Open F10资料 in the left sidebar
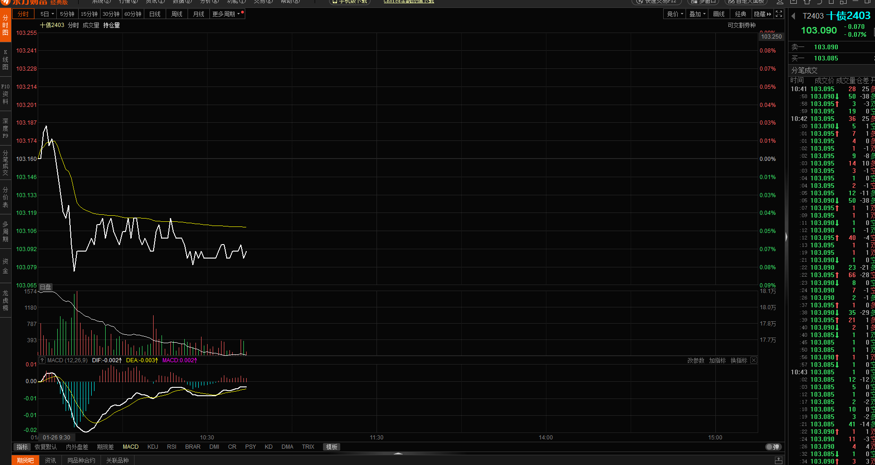Screen dimensions: 875x465 6,94
